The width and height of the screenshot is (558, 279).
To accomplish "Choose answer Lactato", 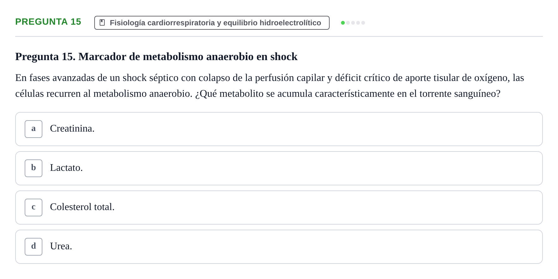I will tap(66, 168).
